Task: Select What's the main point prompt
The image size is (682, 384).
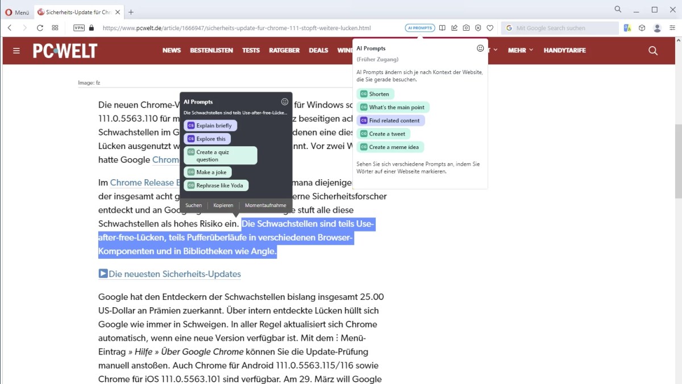Action: [393, 107]
